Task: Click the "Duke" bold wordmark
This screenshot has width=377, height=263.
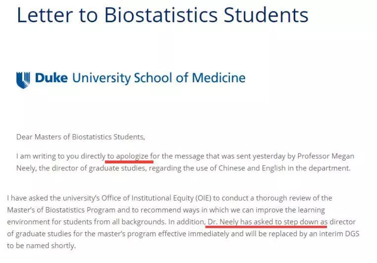Action: (51, 78)
